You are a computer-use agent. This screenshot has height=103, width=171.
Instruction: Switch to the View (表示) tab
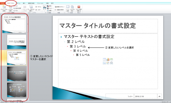pyautogui.click(x=52, y=3)
